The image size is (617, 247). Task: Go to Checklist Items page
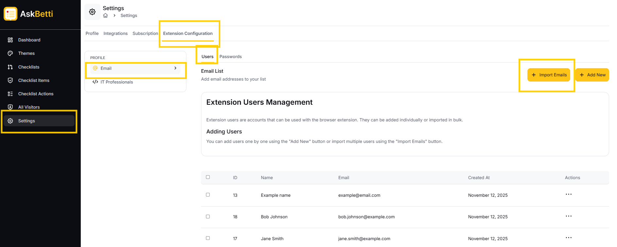(x=39, y=80)
